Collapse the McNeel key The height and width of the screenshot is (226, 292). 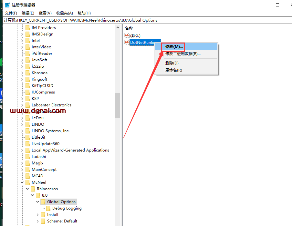coord(22,182)
